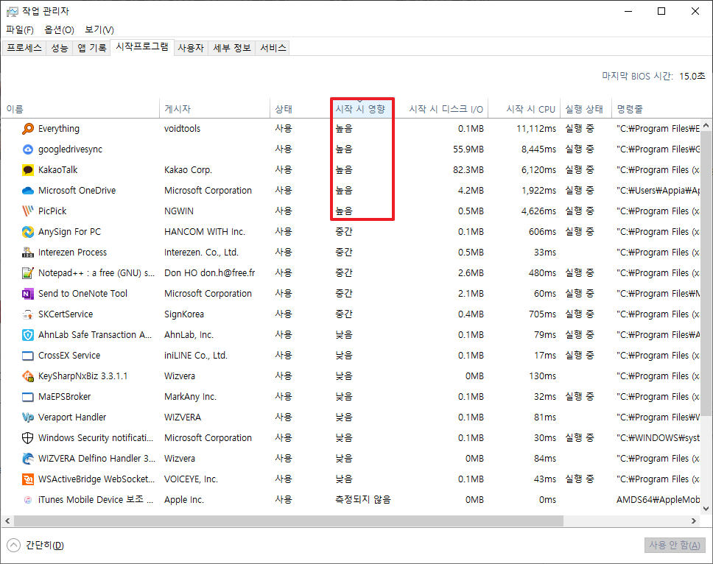Click the iTunes Mobile Device icon
Viewport: 713px width, 564px height.
28,500
